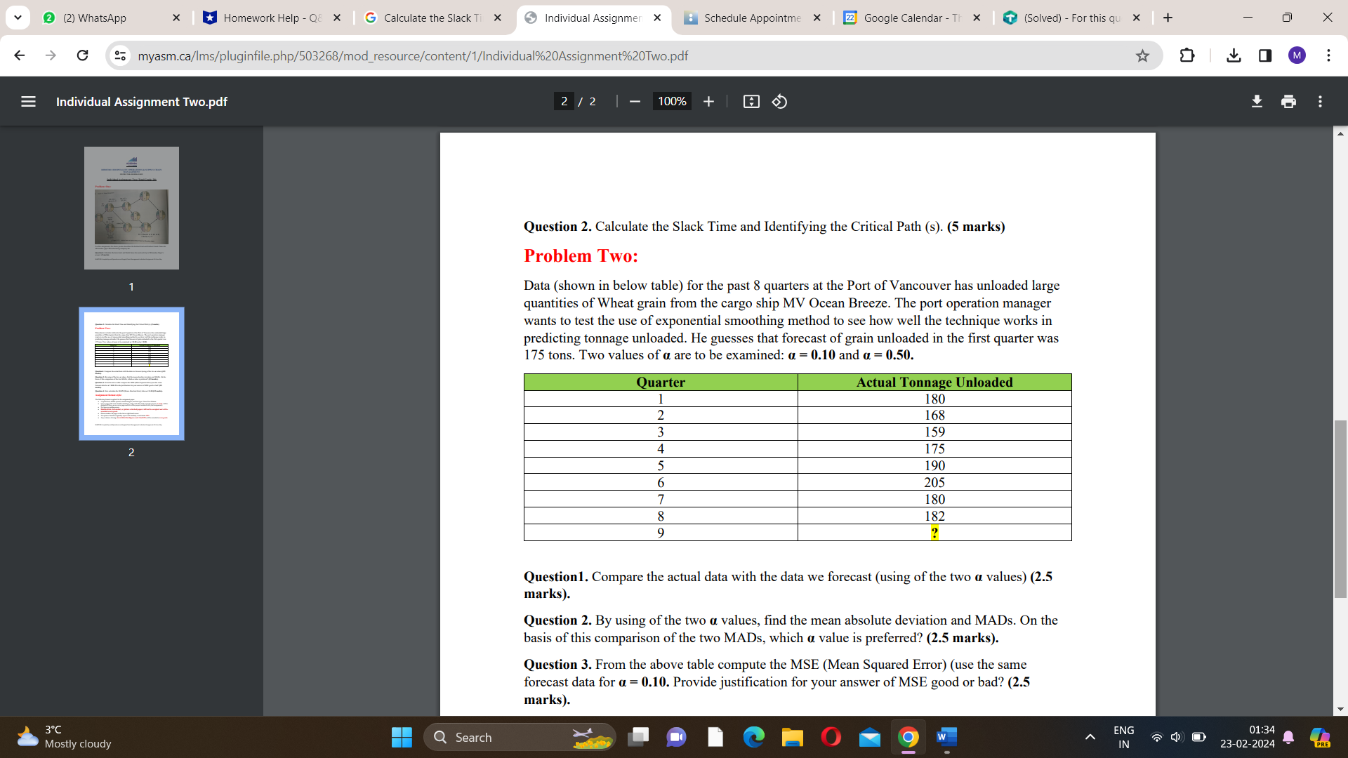Select page 1 thumbnail in the sidebar
This screenshot has width=1348, height=758.
click(x=131, y=208)
